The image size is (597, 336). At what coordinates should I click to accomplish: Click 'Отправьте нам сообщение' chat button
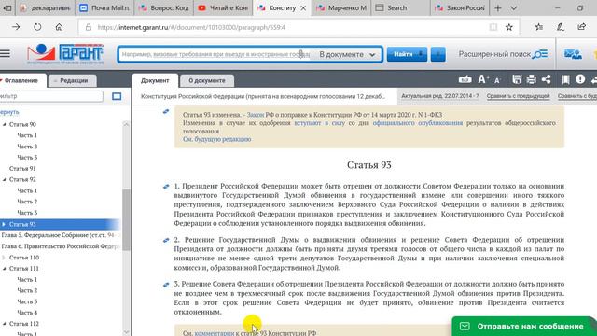pos(524,326)
